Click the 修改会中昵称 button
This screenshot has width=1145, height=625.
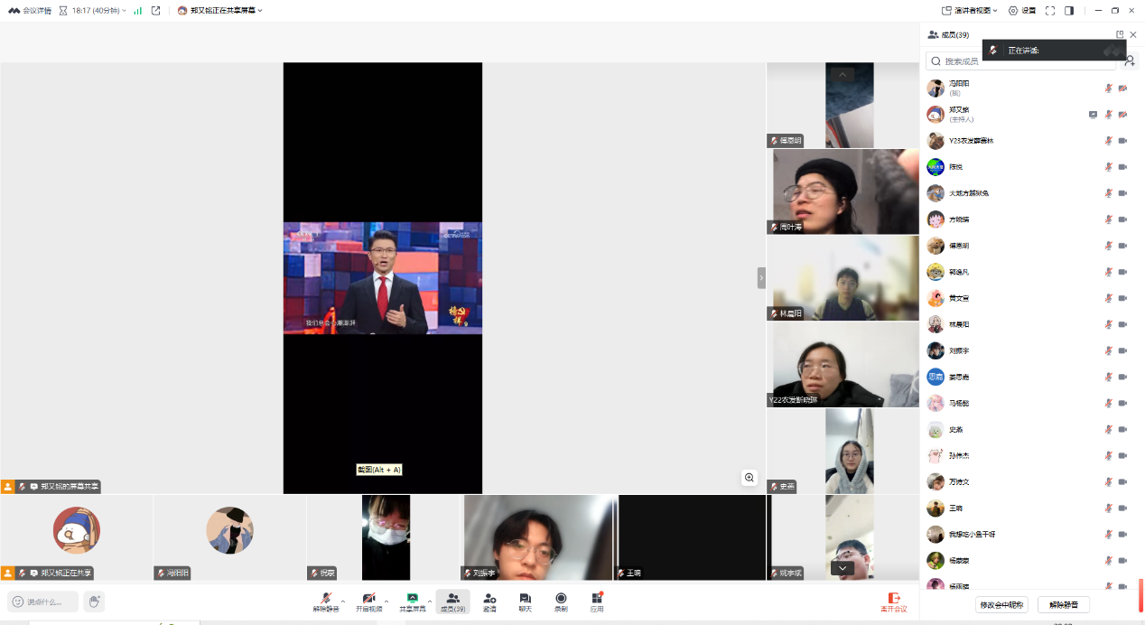click(1001, 605)
